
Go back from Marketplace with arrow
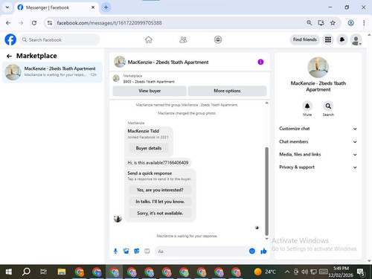[x=9, y=57]
